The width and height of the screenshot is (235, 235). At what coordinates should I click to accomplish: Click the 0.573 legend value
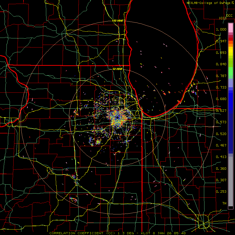221,122
